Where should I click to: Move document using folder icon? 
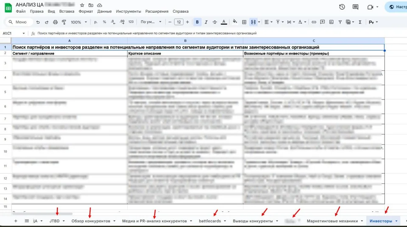(91, 5)
